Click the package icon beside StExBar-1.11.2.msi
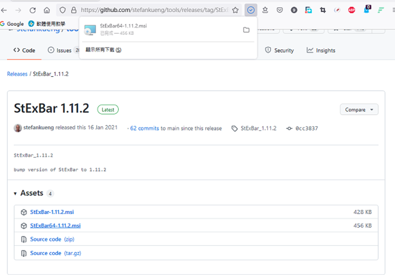This screenshot has height=275, width=395. tap(24, 212)
